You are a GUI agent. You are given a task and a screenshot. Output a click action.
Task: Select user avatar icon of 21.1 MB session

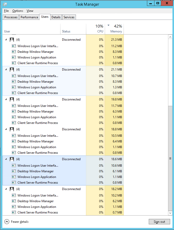click(12, 70)
